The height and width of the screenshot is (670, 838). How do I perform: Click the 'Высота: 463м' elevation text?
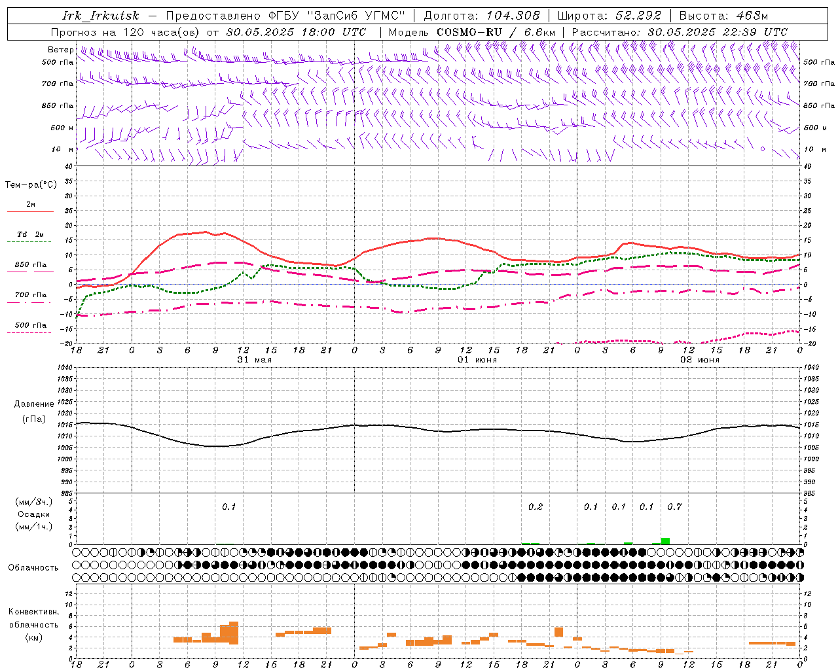click(x=723, y=16)
